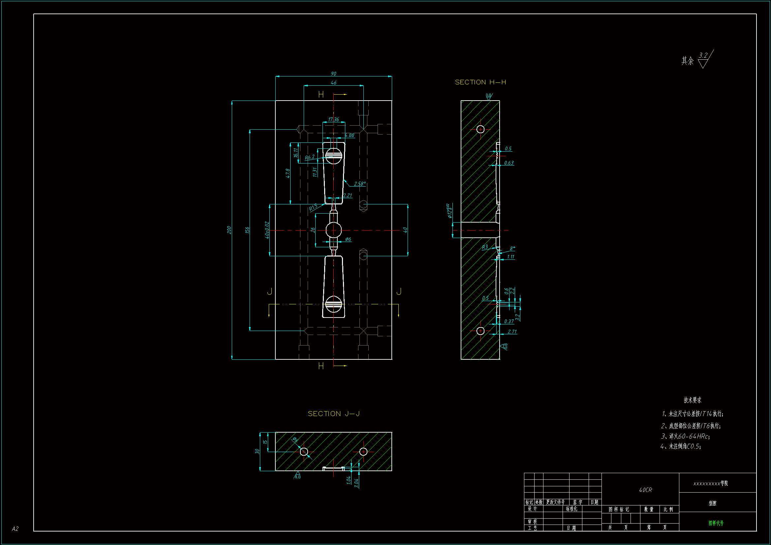771x545 pixels.
Task: Click the 46 dimension above the plate
Action: [333, 83]
